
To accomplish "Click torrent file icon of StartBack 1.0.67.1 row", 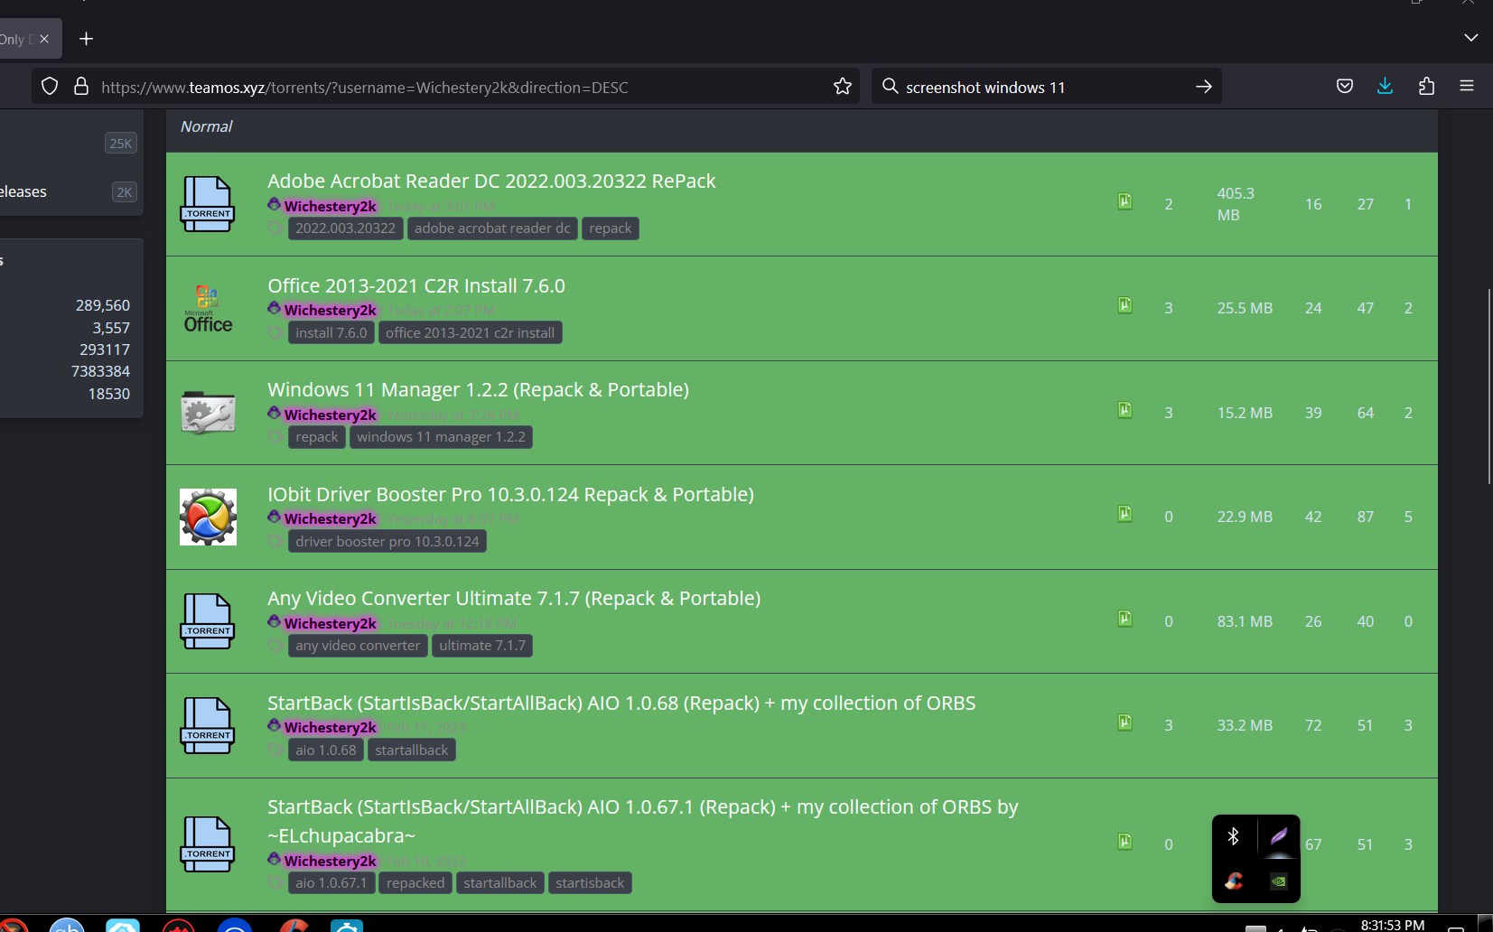I will point(208,844).
